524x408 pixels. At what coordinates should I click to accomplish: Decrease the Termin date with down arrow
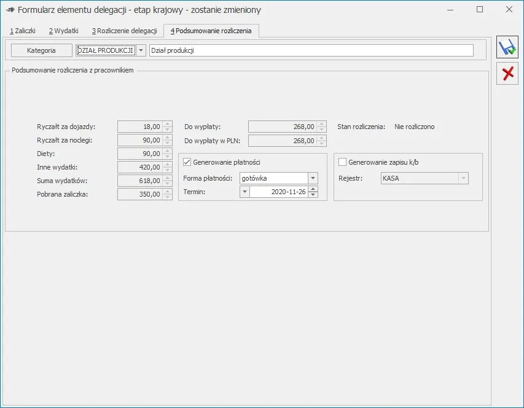click(313, 195)
